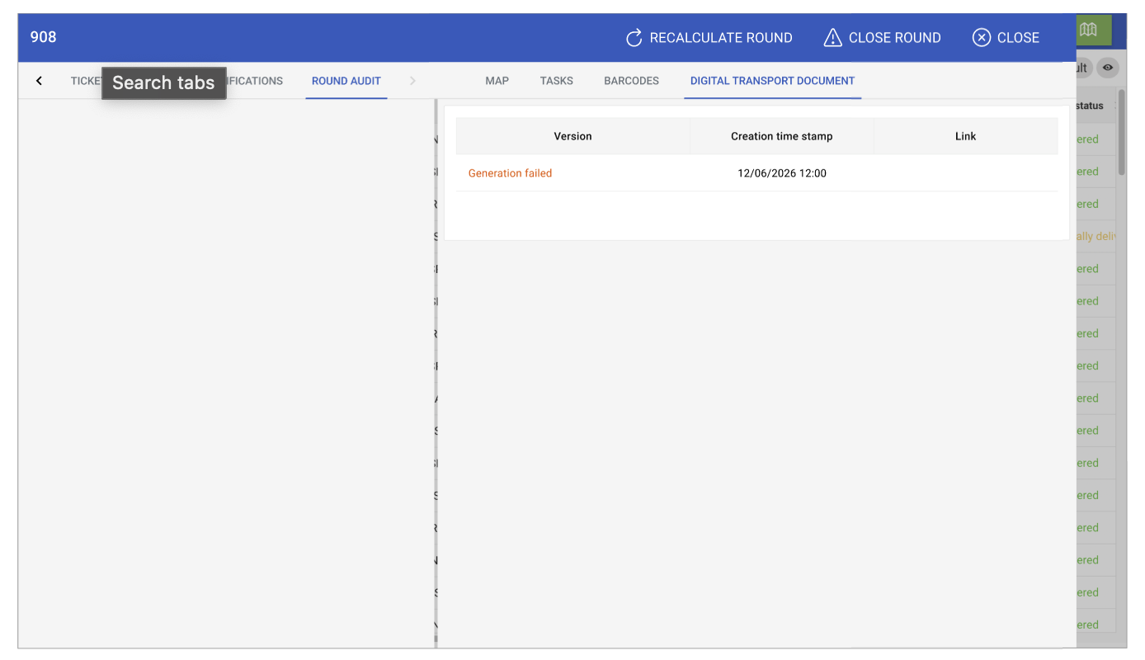Click the background table vertical scrollbar
This screenshot has height=660, width=1145.
1122,132
